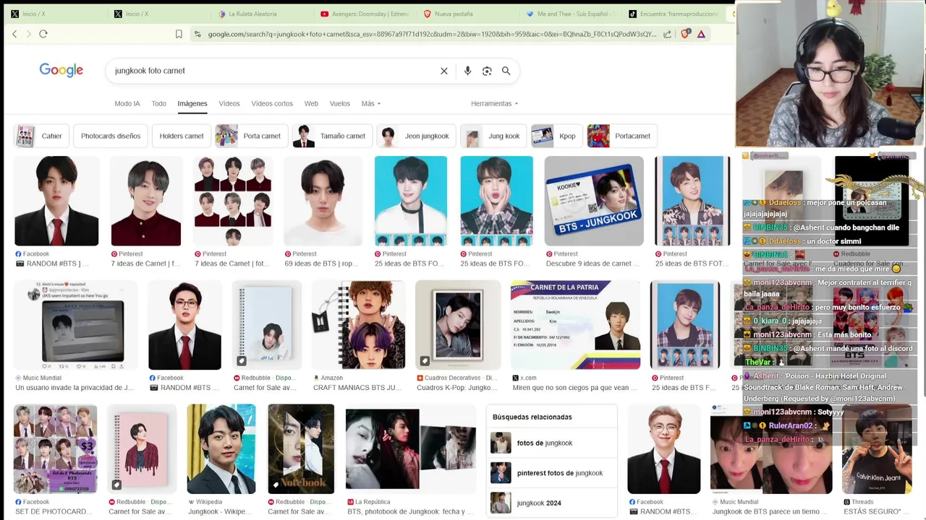Click related search 'pinterest fotos de jungkook'
The height and width of the screenshot is (520, 926).
pos(552,473)
